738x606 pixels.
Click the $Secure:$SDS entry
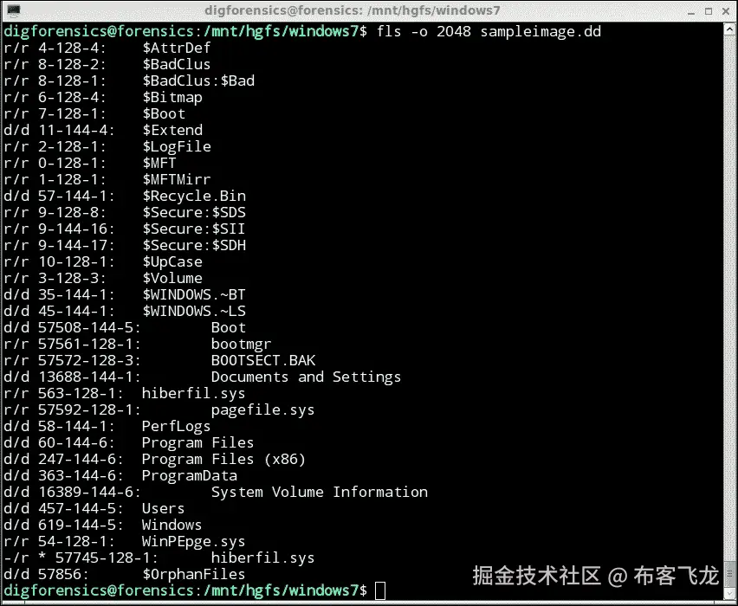[x=194, y=213]
